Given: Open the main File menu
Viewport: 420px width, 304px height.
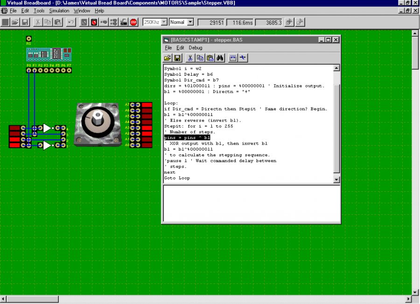Looking at the screenshot, I should [x=13, y=11].
